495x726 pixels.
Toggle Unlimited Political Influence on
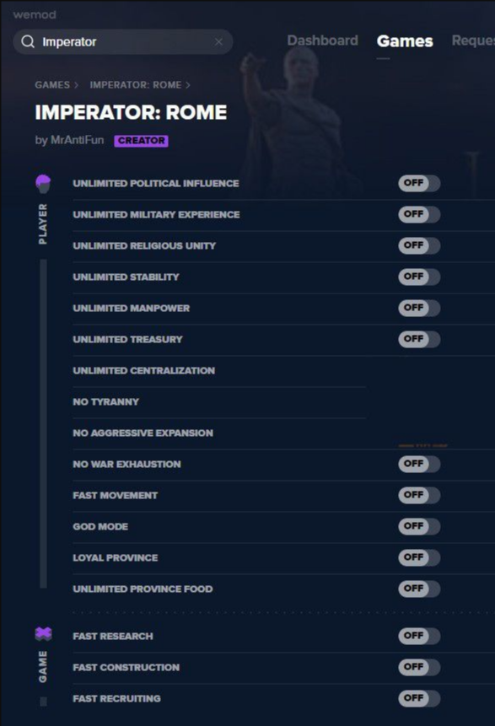click(x=419, y=183)
